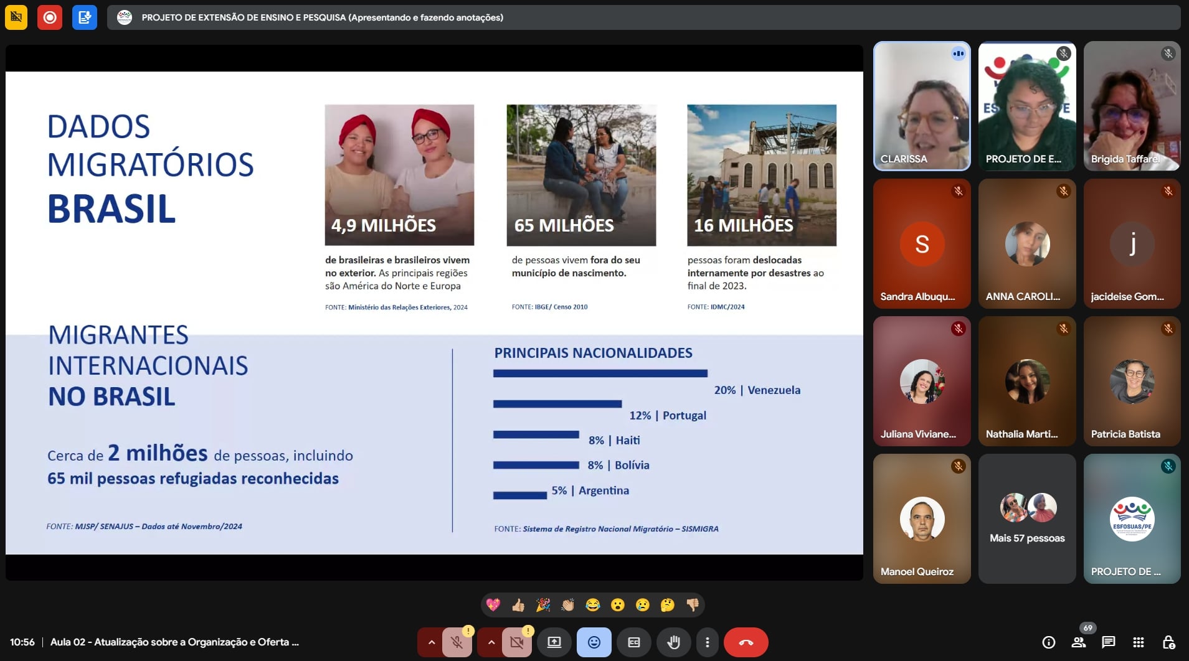Open the three-dot more options menu
Viewport: 1189px width, 661px height.
(x=707, y=642)
